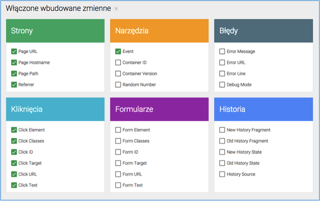Uncheck the Click Text checkbox

coord(14,185)
